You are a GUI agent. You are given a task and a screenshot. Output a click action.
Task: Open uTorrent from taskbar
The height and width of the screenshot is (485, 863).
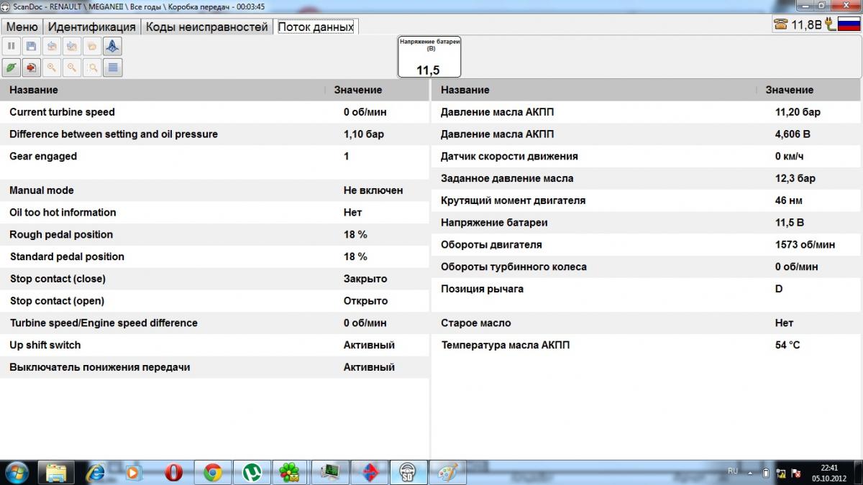point(252,472)
